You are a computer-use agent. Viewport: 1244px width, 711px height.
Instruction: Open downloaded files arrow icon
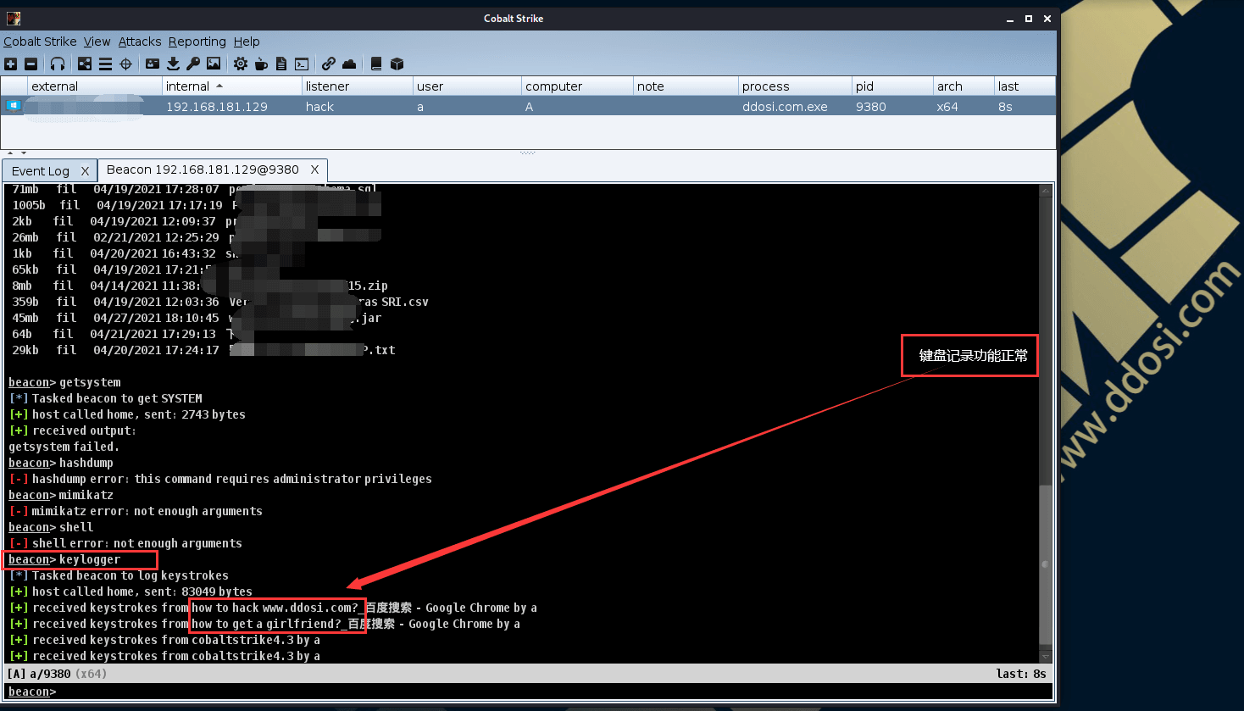[173, 64]
